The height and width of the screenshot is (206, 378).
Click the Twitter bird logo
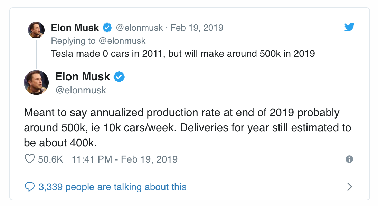click(349, 27)
